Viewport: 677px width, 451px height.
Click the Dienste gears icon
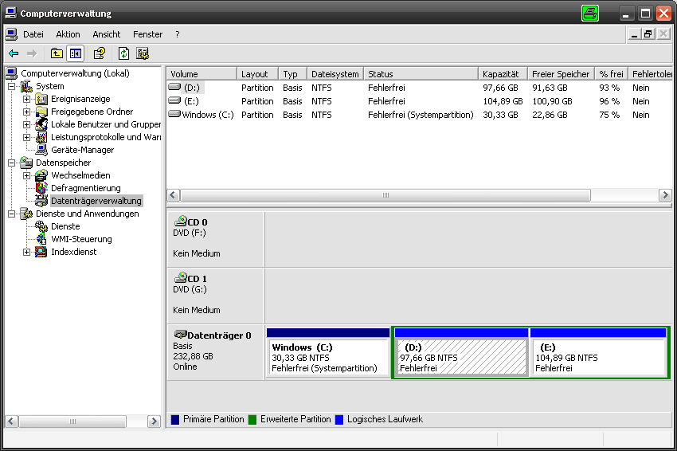[x=41, y=226]
